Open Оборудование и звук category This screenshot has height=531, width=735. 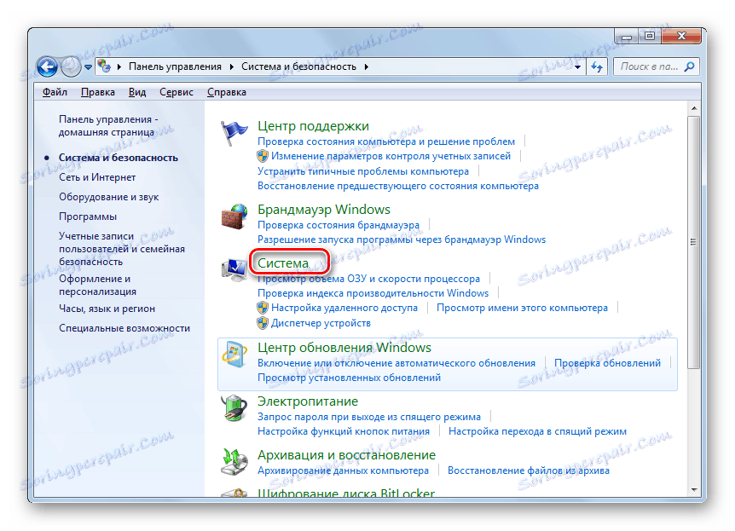tap(109, 197)
